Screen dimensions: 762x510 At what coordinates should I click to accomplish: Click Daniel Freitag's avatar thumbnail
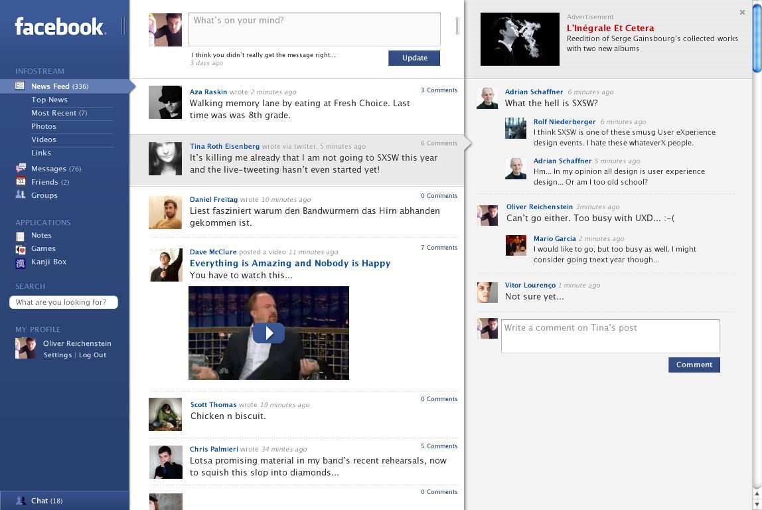pyautogui.click(x=165, y=212)
